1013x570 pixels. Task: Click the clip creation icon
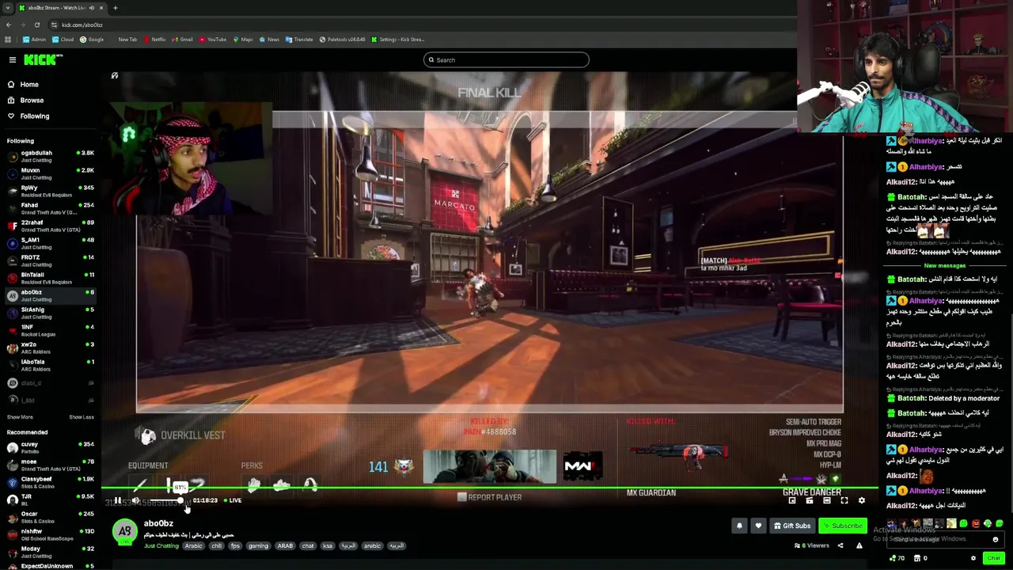click(810, 500)
